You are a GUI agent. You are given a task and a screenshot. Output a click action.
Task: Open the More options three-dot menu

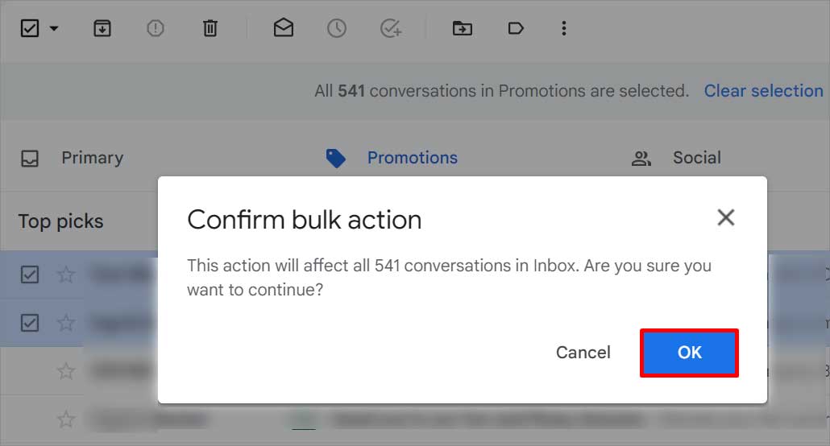click(564, 28)
